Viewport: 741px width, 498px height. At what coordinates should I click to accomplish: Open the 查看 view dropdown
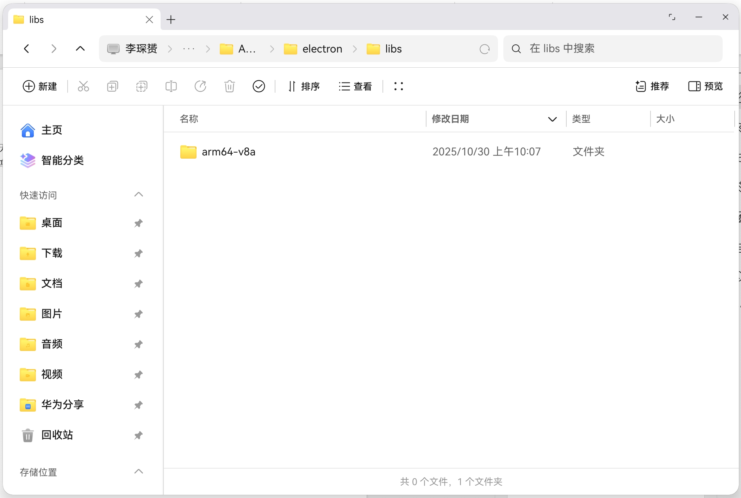click(355, 86)
